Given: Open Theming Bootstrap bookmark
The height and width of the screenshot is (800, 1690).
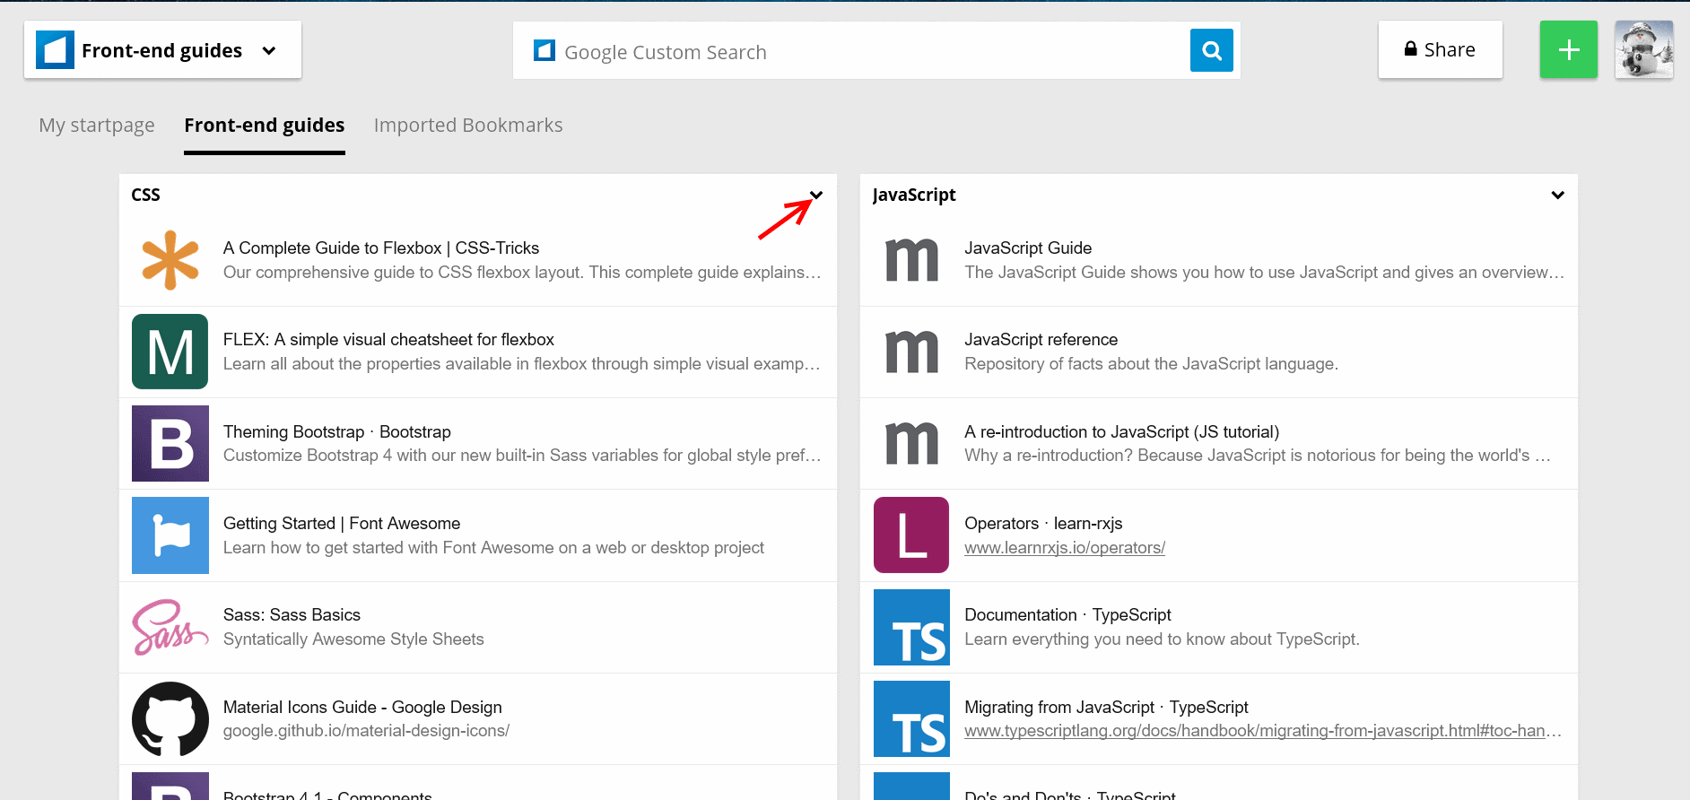Looking at the screenshot, I should pos(337,432).
